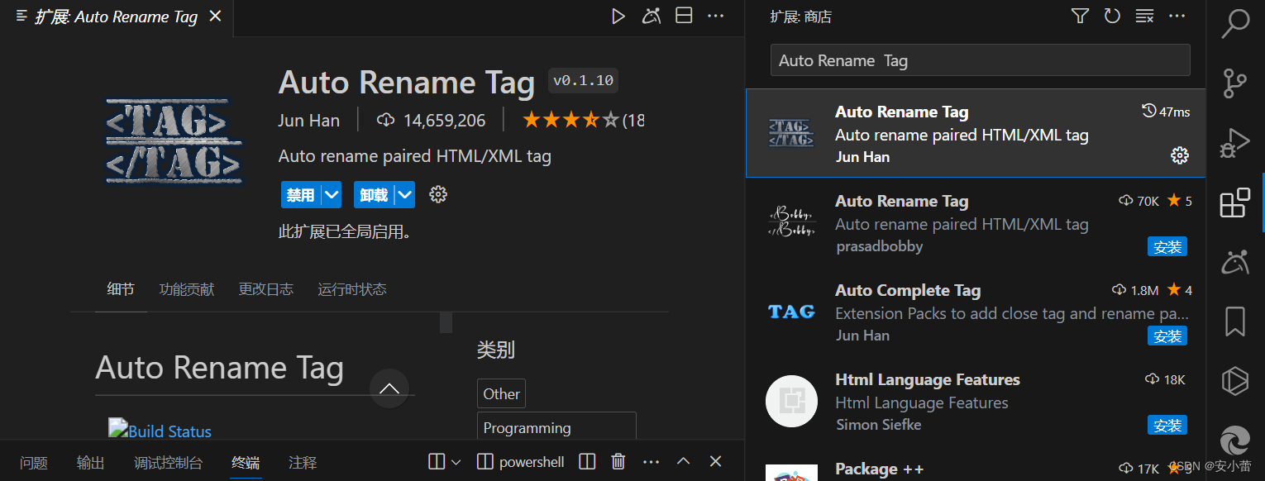Click the Programming category tag
Screen dimensions: 1265x481
click(x=556, y=426)
